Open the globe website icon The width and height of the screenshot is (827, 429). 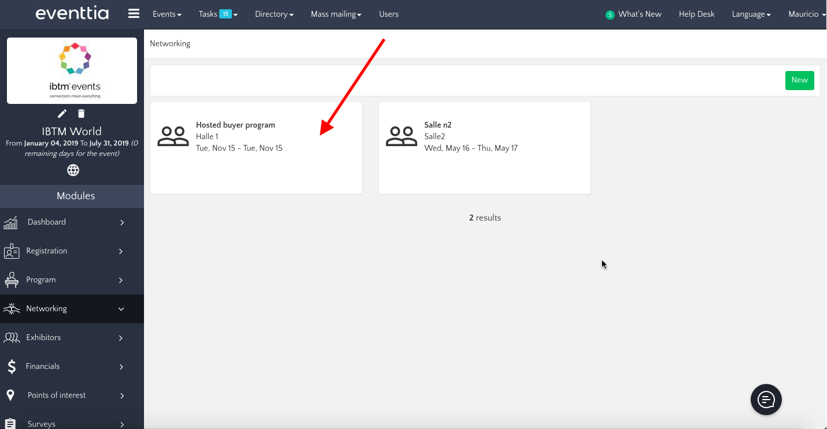coord(73,170)
